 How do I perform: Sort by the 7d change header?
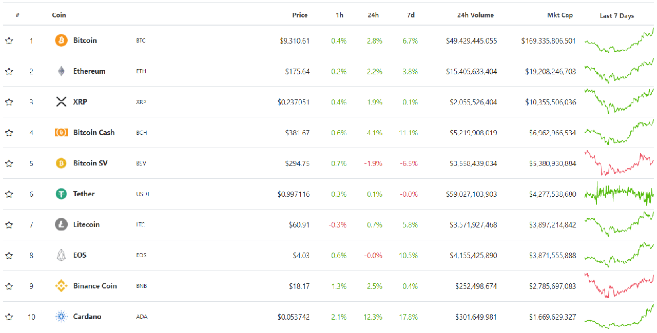tap(411, 15)
